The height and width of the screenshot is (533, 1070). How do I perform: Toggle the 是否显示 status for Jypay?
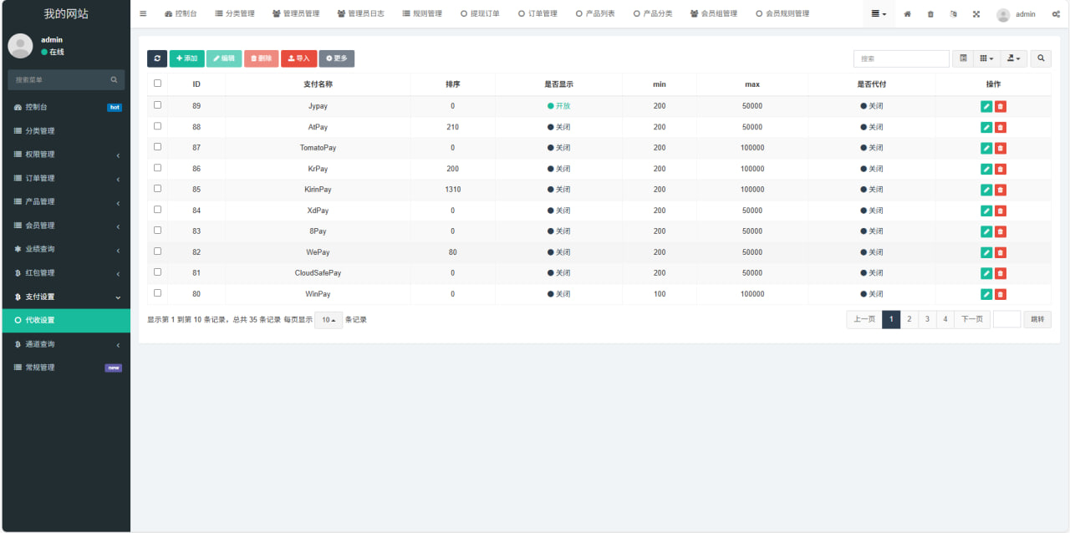[x=558, y=106]
